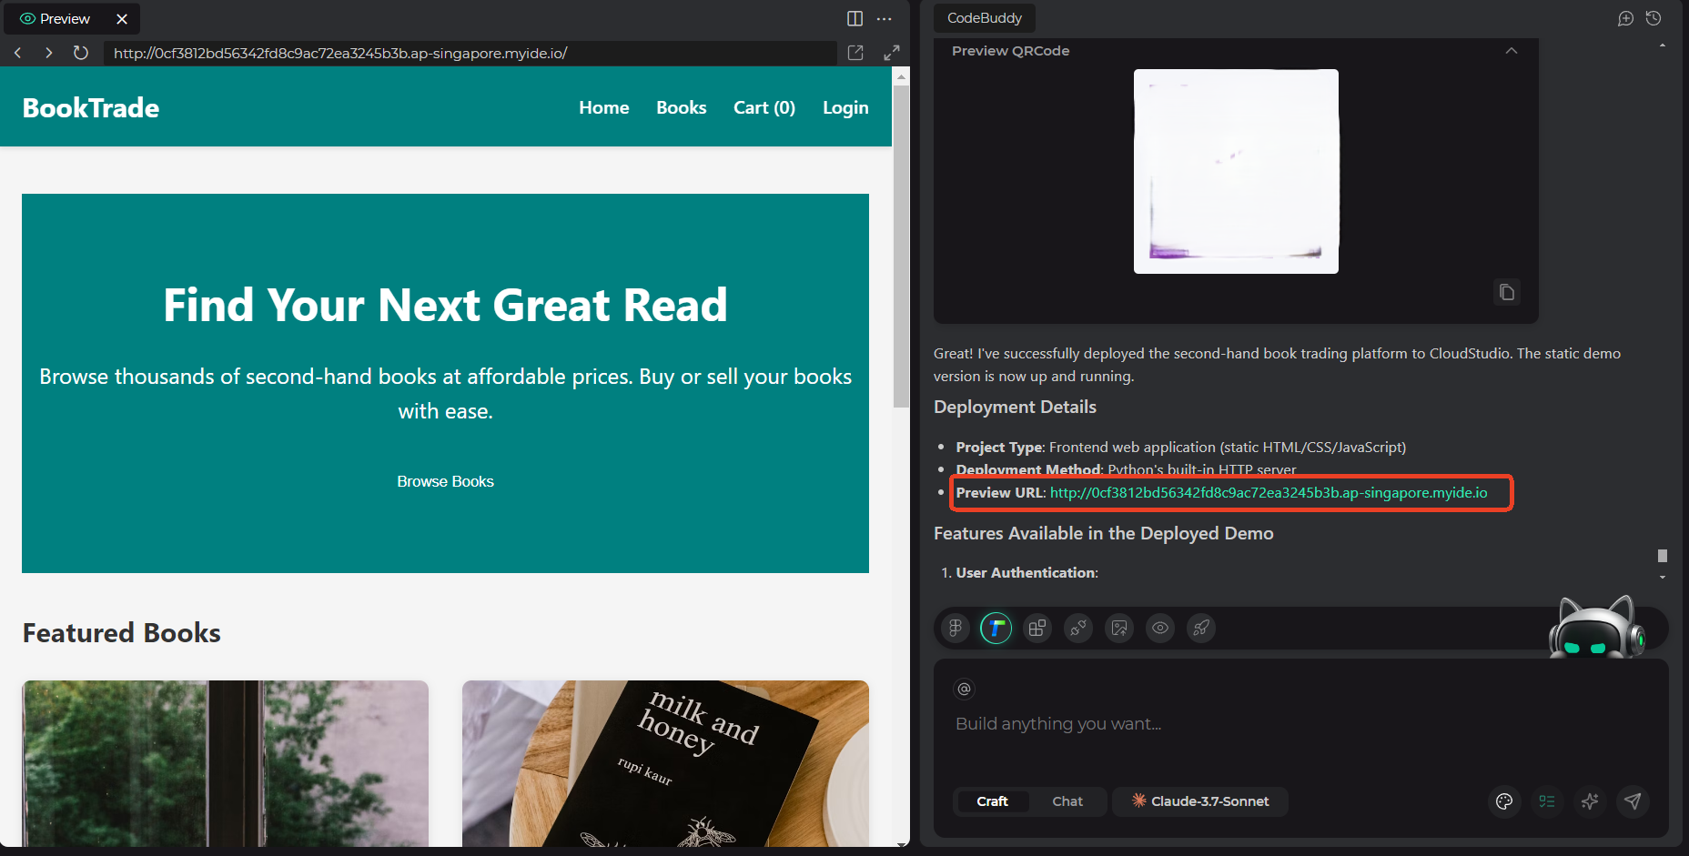This screenshot has height=856, width=1689.
Task: Click the BookTrade logo
Action: pyautogui.click(x=91, y=108)
